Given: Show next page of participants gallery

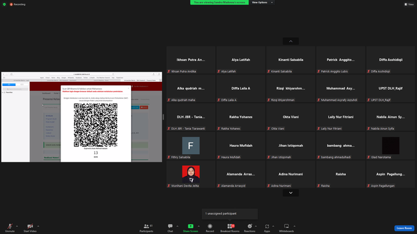Looking at the screenshot, I should pyautogui.click(x=291, y=193).
